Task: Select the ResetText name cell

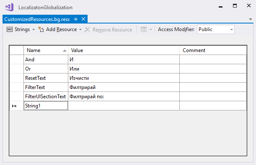Action: click(46, 78)
